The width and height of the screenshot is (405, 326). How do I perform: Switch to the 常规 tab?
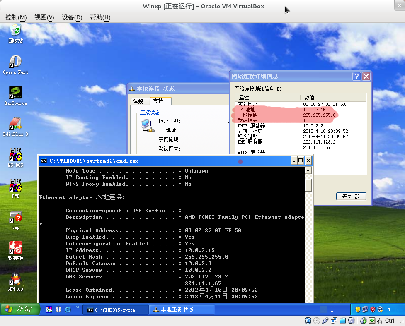pos(141,101)
